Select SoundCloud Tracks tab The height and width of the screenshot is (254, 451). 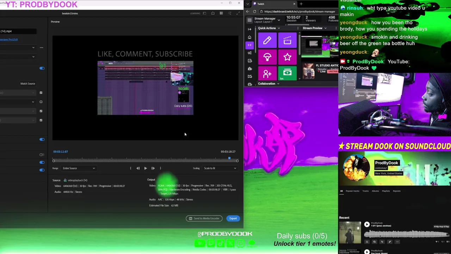[365, 191]
